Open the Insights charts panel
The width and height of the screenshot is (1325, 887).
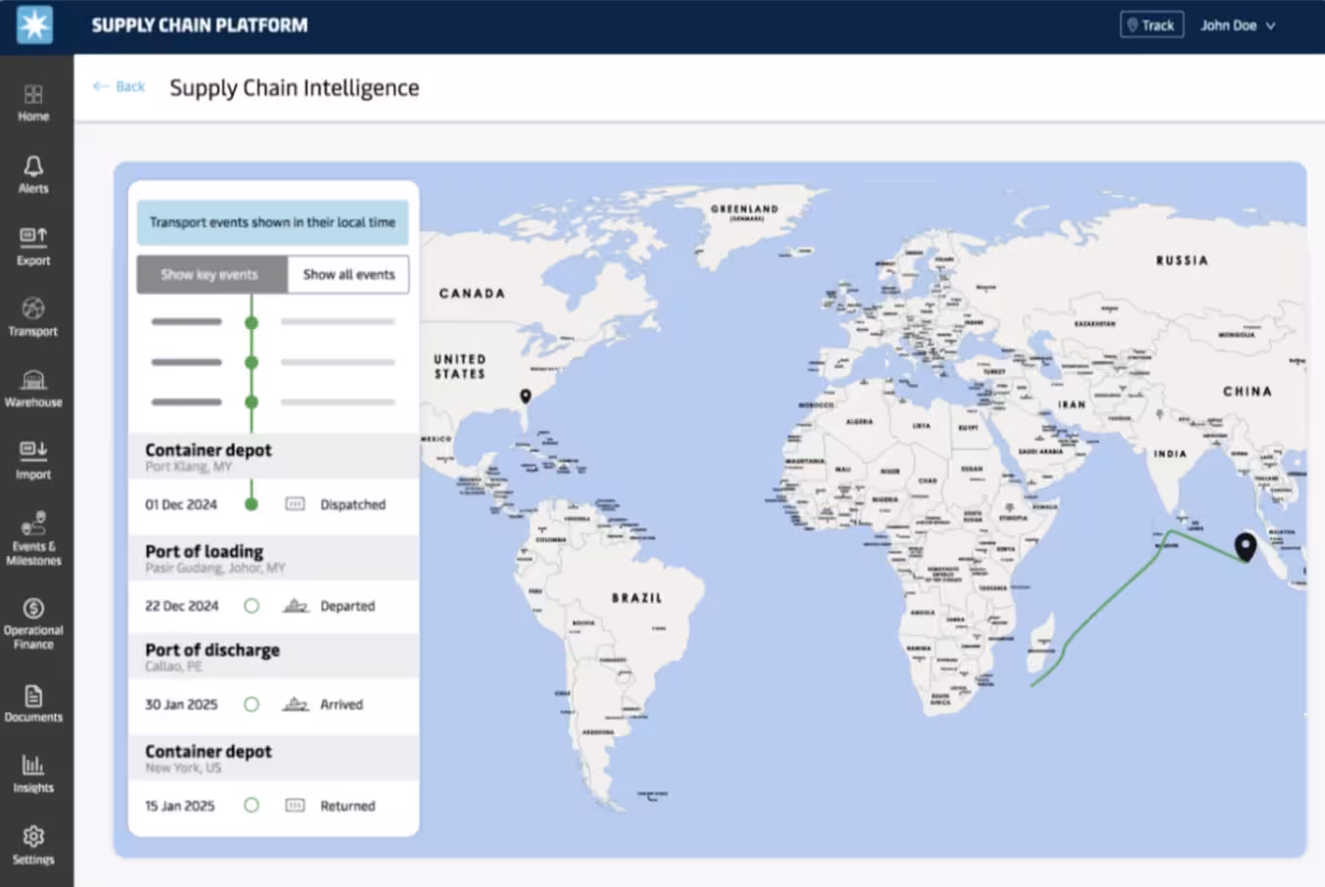[x=34, y=772]
